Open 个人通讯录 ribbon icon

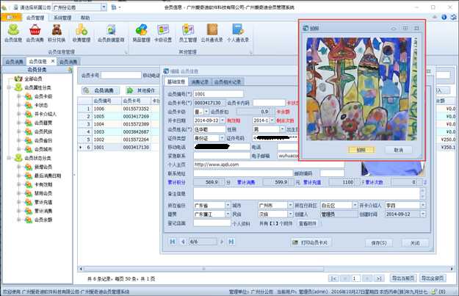coord(238,33)
